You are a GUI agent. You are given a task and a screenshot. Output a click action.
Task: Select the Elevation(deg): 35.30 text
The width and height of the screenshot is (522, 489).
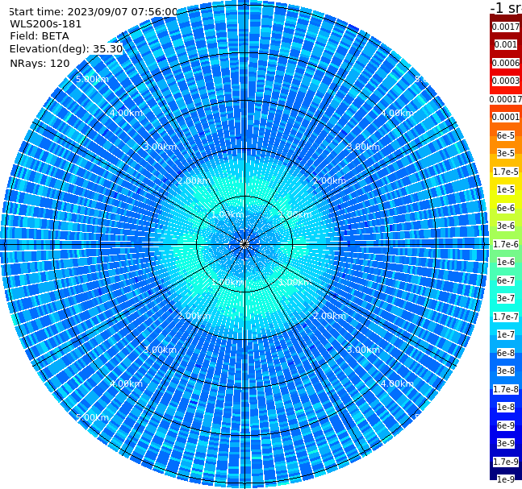point(66,49)
